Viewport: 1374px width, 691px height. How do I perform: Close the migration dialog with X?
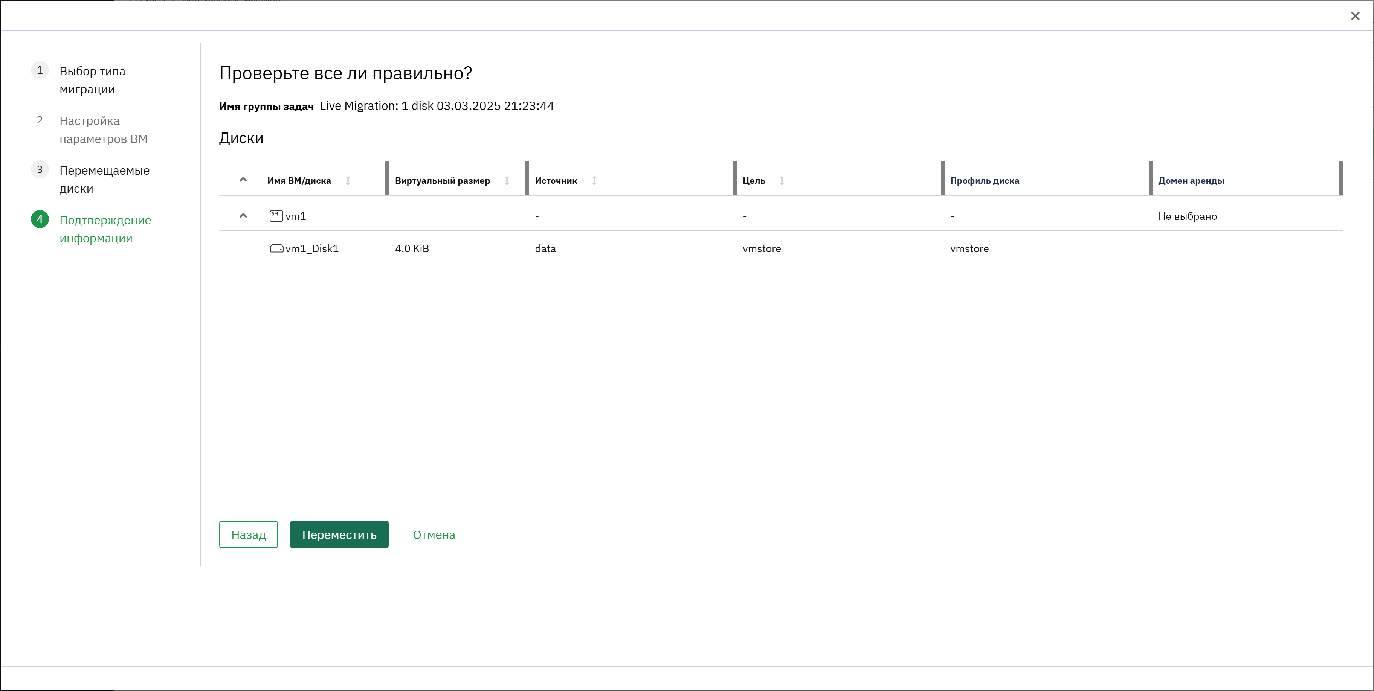click(x=1355, y=16)
